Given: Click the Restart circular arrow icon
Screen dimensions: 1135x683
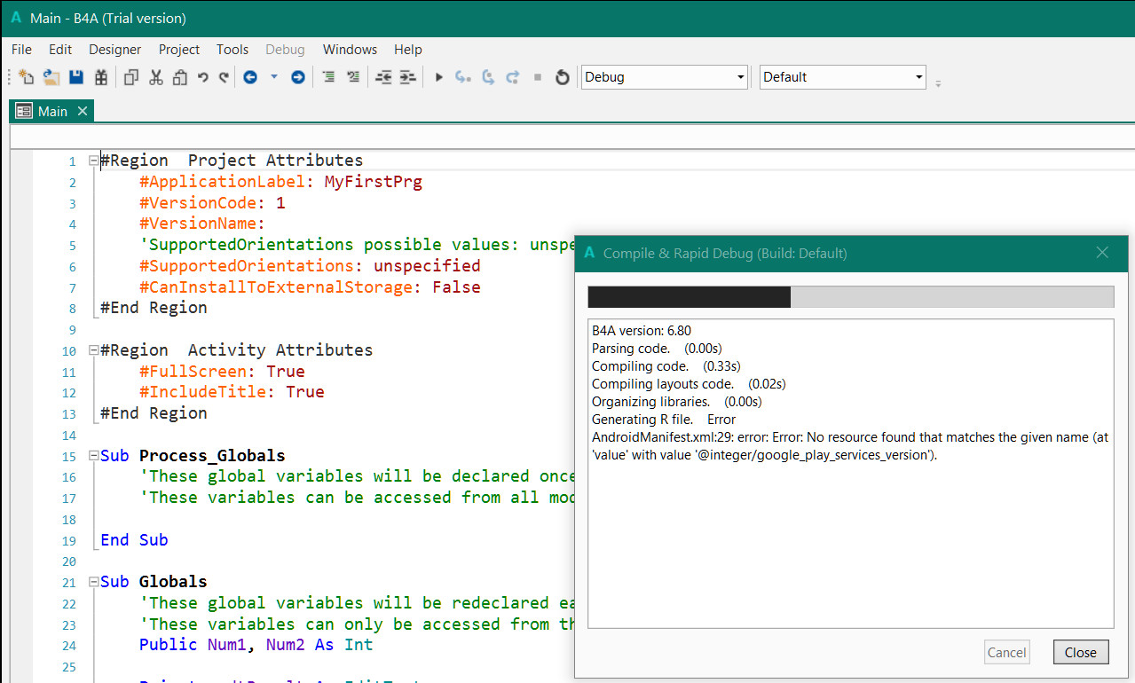Looking at the screenshot, I should click(562, 77).
